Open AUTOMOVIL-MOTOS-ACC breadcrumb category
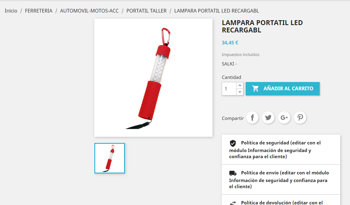 pos(89,11)
